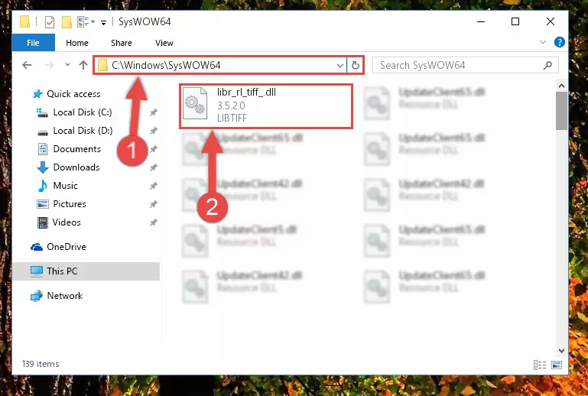
Task: Open the File ribbon tab
Action: click(34, 43)
